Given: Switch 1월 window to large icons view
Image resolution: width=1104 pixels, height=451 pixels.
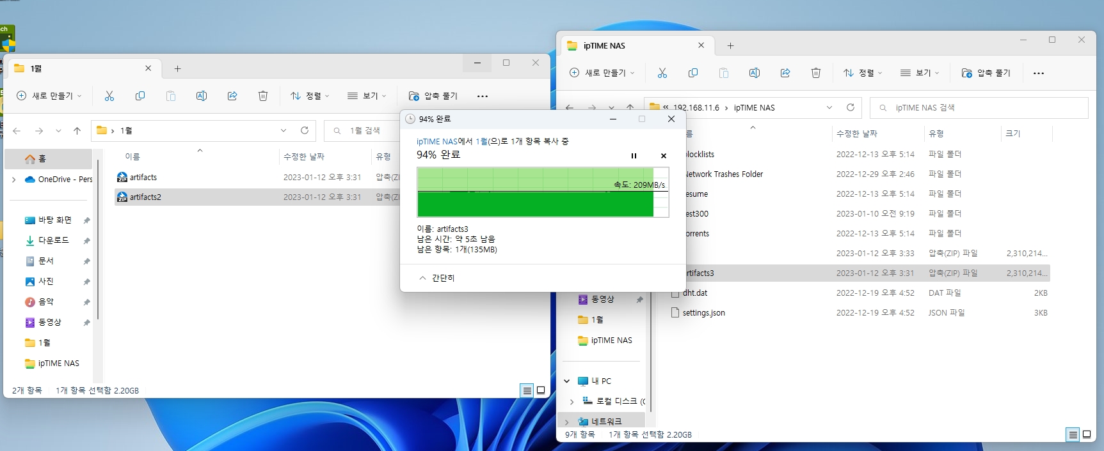Looking at the screenshot, I should (x=541, y=390).
